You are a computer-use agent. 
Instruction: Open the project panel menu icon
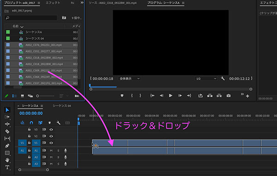tap(39, 3)
